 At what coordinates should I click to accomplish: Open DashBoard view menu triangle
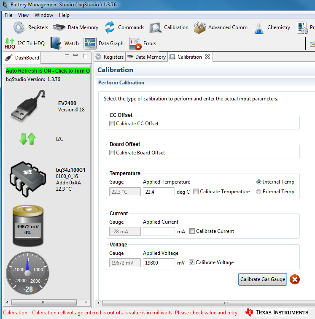click(67, 55)
